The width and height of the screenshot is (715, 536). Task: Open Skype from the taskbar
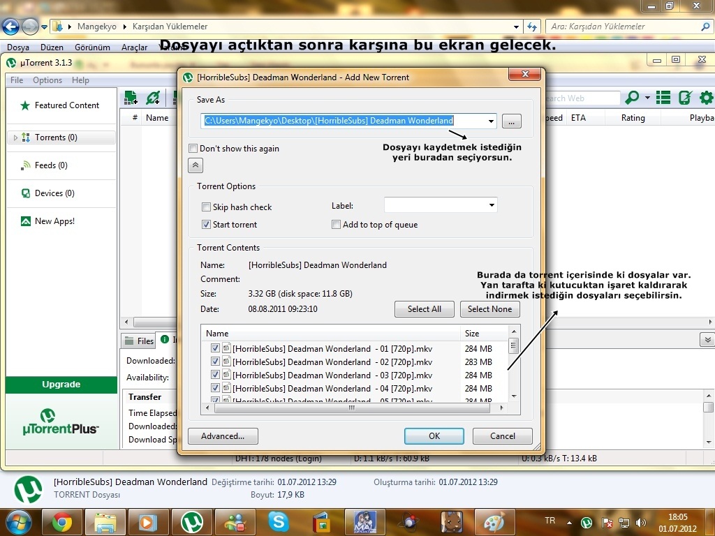coord(278,522)
